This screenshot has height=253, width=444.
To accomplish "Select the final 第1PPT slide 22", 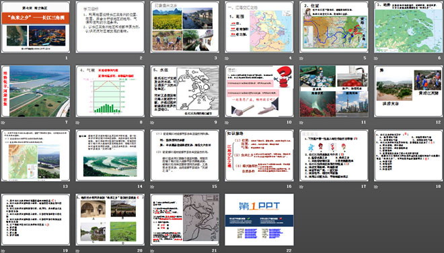I will pyautogui.click(x=259, y=219).
